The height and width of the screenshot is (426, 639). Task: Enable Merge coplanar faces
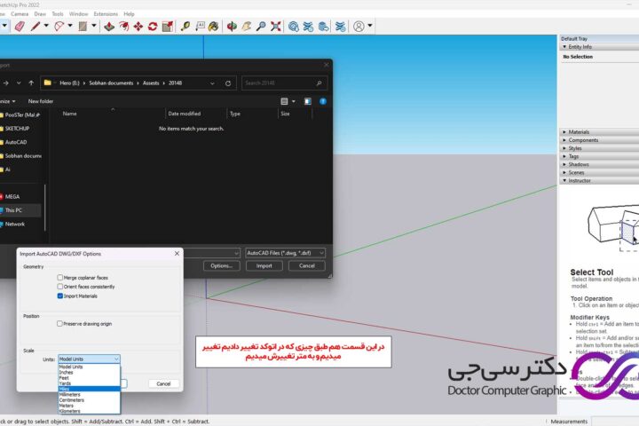(60, 278)
